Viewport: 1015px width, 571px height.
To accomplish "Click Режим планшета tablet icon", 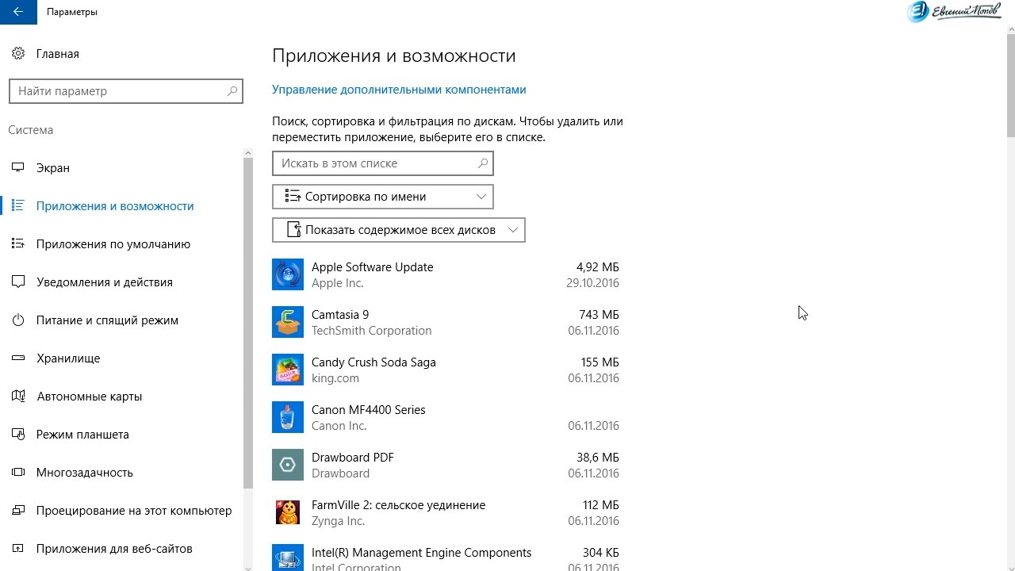I will point(18,435).
